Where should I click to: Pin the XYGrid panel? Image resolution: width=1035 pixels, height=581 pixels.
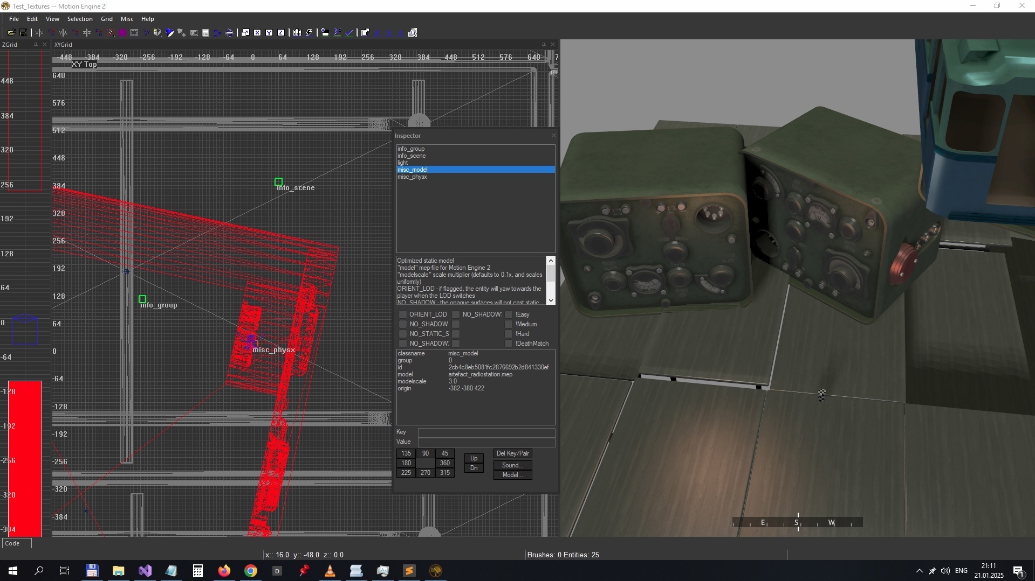point(544,45)
